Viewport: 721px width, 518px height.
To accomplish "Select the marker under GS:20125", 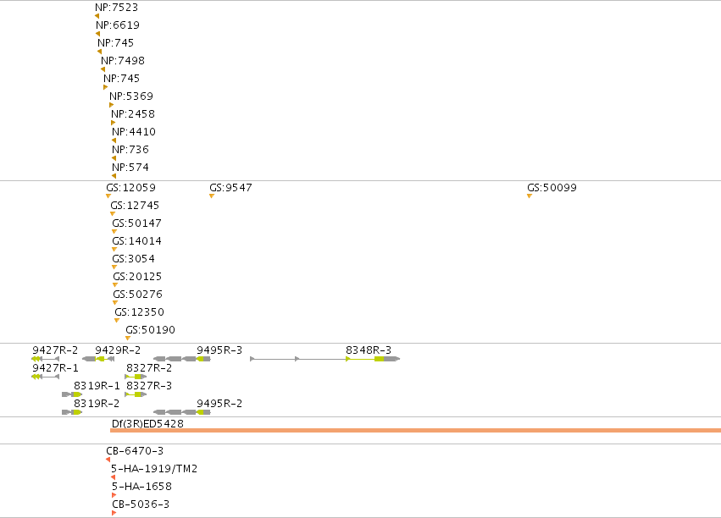I will pyautogui.click(x=115, y=285).
